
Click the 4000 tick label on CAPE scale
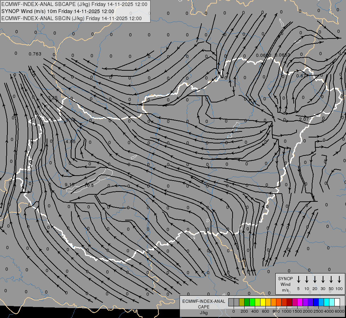coord(329,311)
